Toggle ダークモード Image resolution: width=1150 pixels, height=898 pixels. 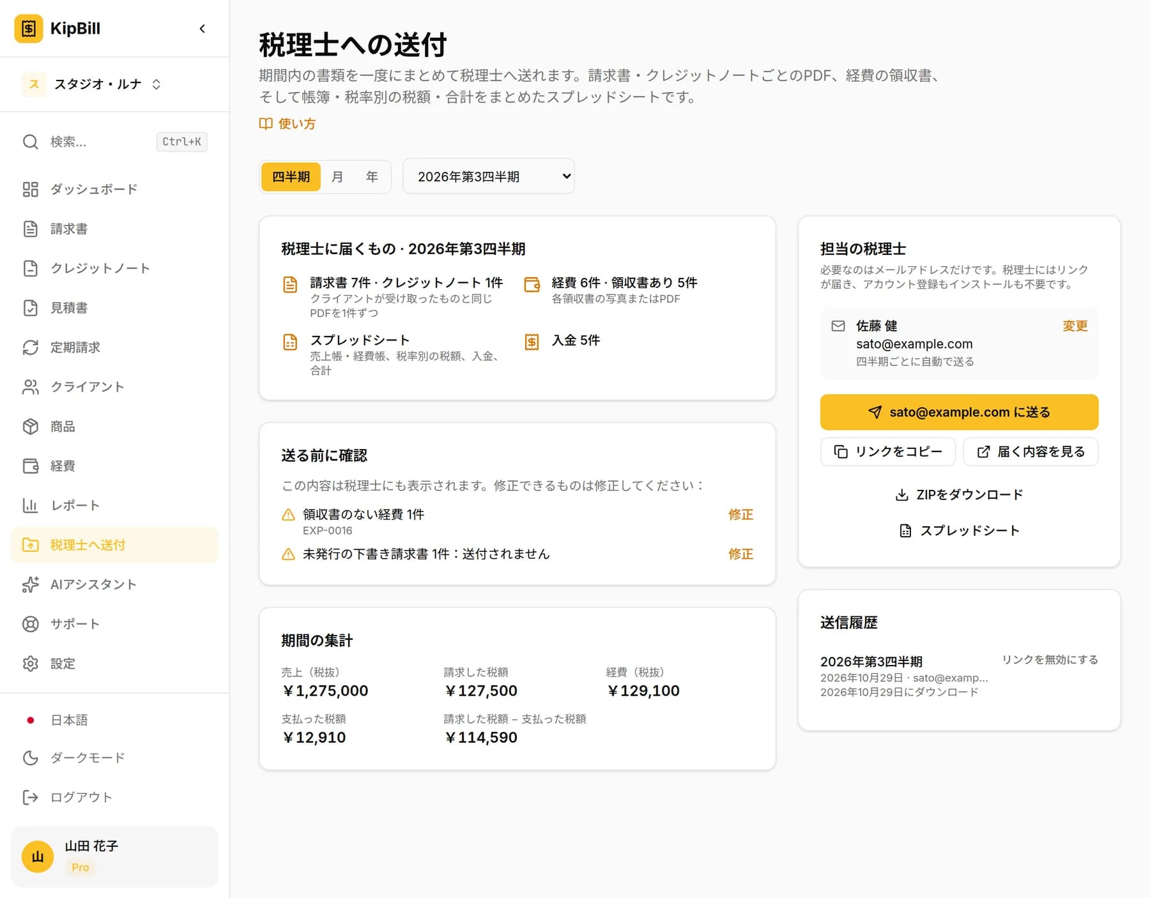tap(115, 758)
